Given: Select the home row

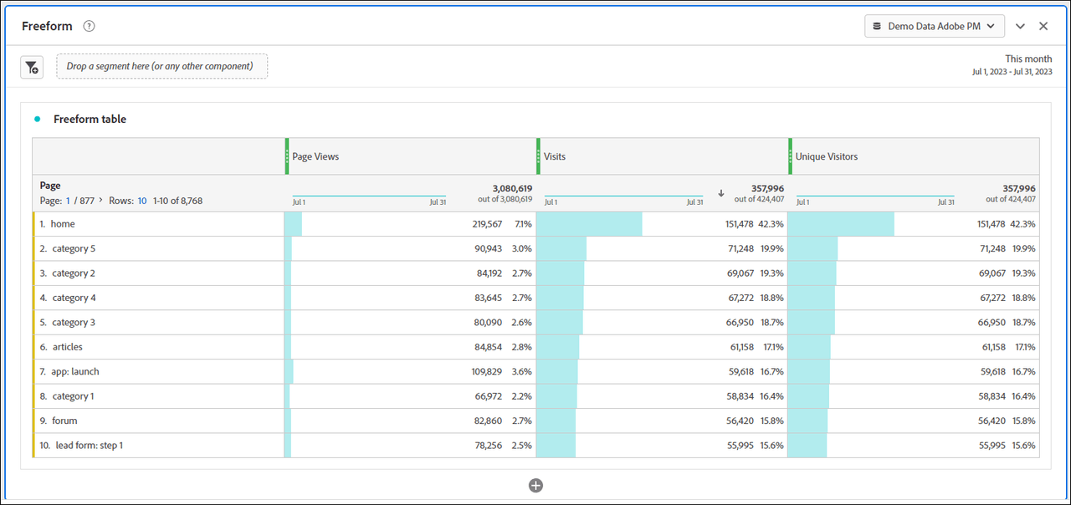Looking at the screenshot, I should click(x=63, y=224).
